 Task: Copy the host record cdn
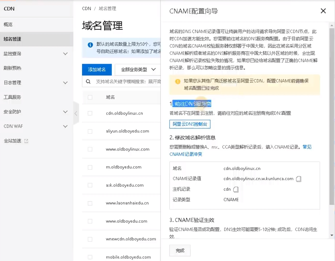coord(236,189)
